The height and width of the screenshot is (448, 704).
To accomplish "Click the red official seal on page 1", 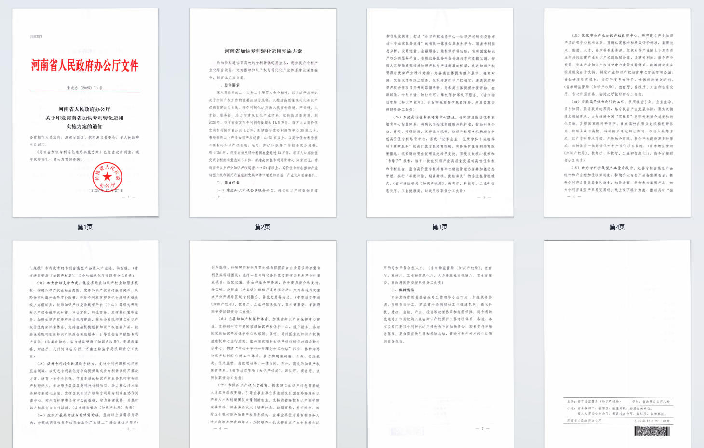I will pos(107,176).
